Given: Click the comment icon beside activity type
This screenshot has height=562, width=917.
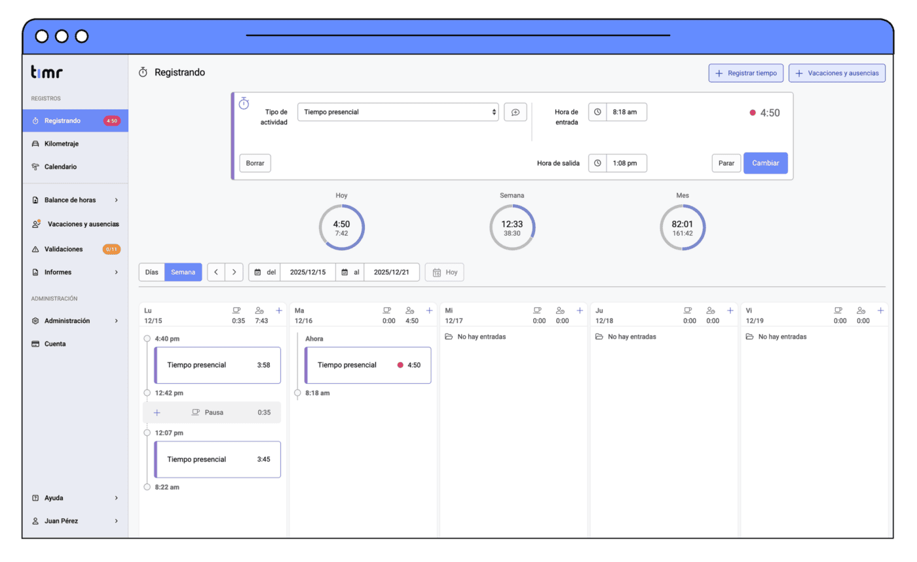Looking at the screenshot, I should (515, 112).
